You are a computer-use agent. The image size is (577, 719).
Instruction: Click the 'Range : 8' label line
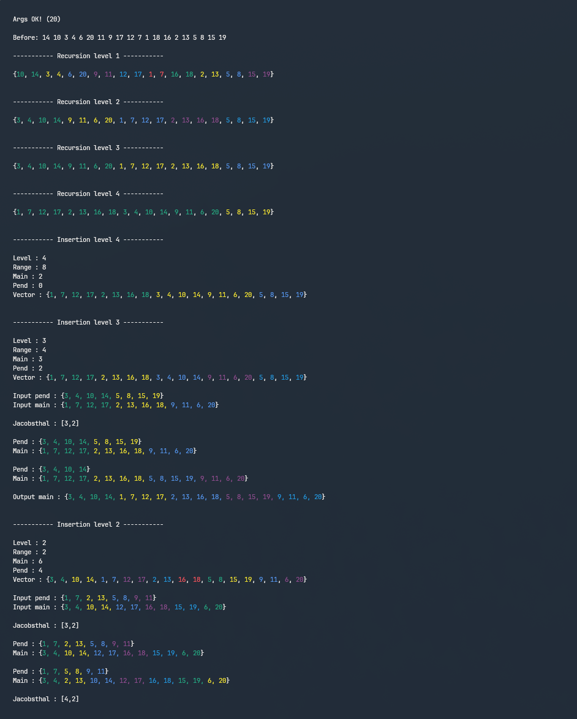[28, 267]
